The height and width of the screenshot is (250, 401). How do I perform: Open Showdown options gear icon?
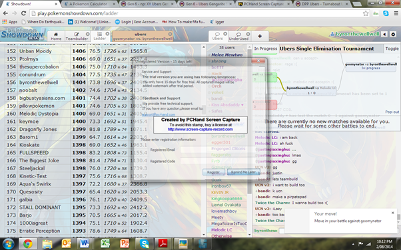pos(393,34)
